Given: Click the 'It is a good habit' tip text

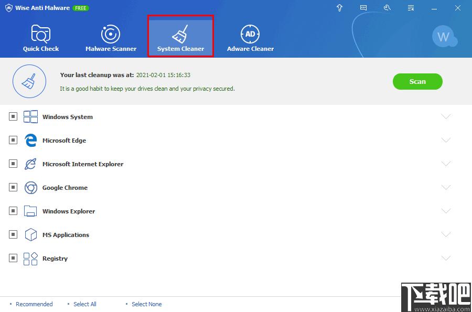Looking at the screenshot, I should coord(147,89).
